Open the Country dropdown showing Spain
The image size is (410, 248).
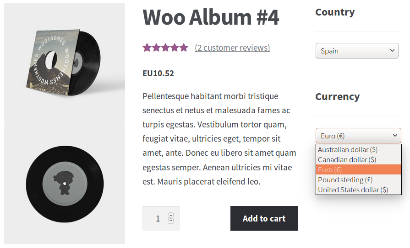pyautogui.click(x=357, y=51)
